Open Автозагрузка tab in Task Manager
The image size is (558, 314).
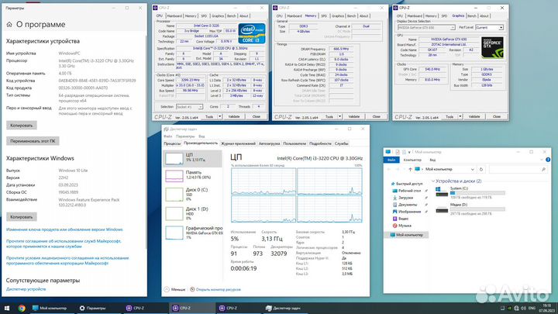tap(269, 143)
